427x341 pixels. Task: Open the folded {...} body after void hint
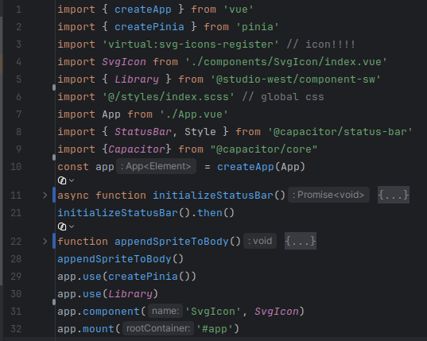pos(301,241)
